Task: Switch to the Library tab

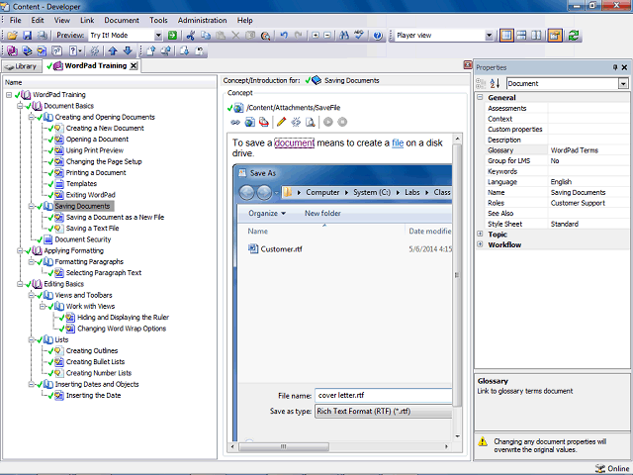Action: point(22,66)
